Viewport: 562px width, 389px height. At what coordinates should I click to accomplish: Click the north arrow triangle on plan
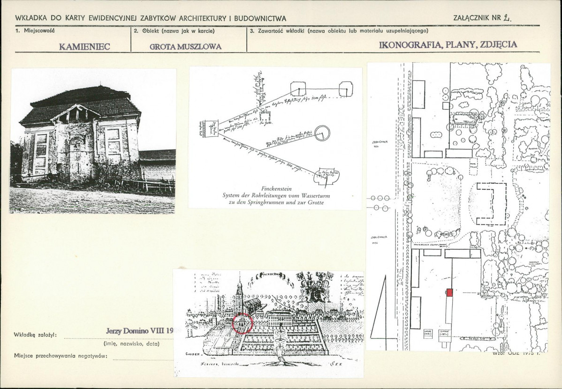[379, 307]
